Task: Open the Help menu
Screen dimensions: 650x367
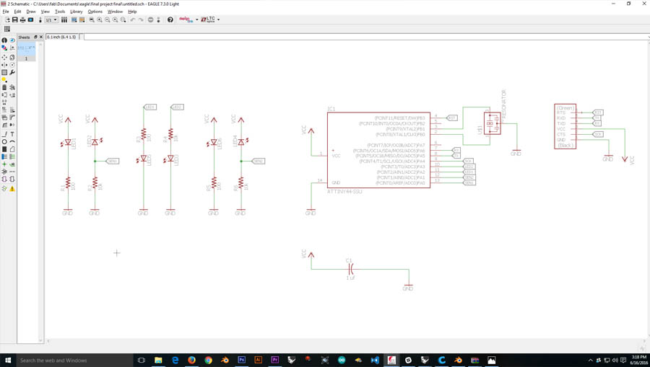Action: point(132,12)
